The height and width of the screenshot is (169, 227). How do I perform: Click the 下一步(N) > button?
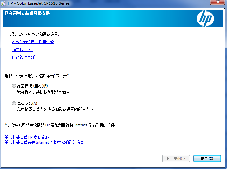point(176,159)
